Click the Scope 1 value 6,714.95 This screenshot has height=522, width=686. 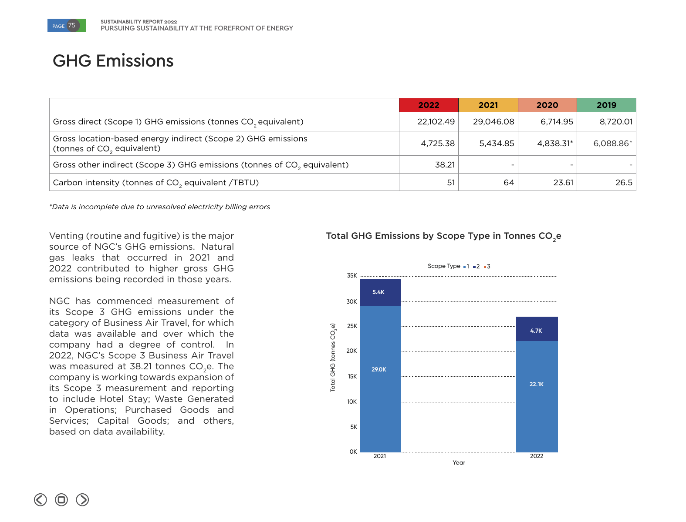pyautogui.click(x=557, y=122)
